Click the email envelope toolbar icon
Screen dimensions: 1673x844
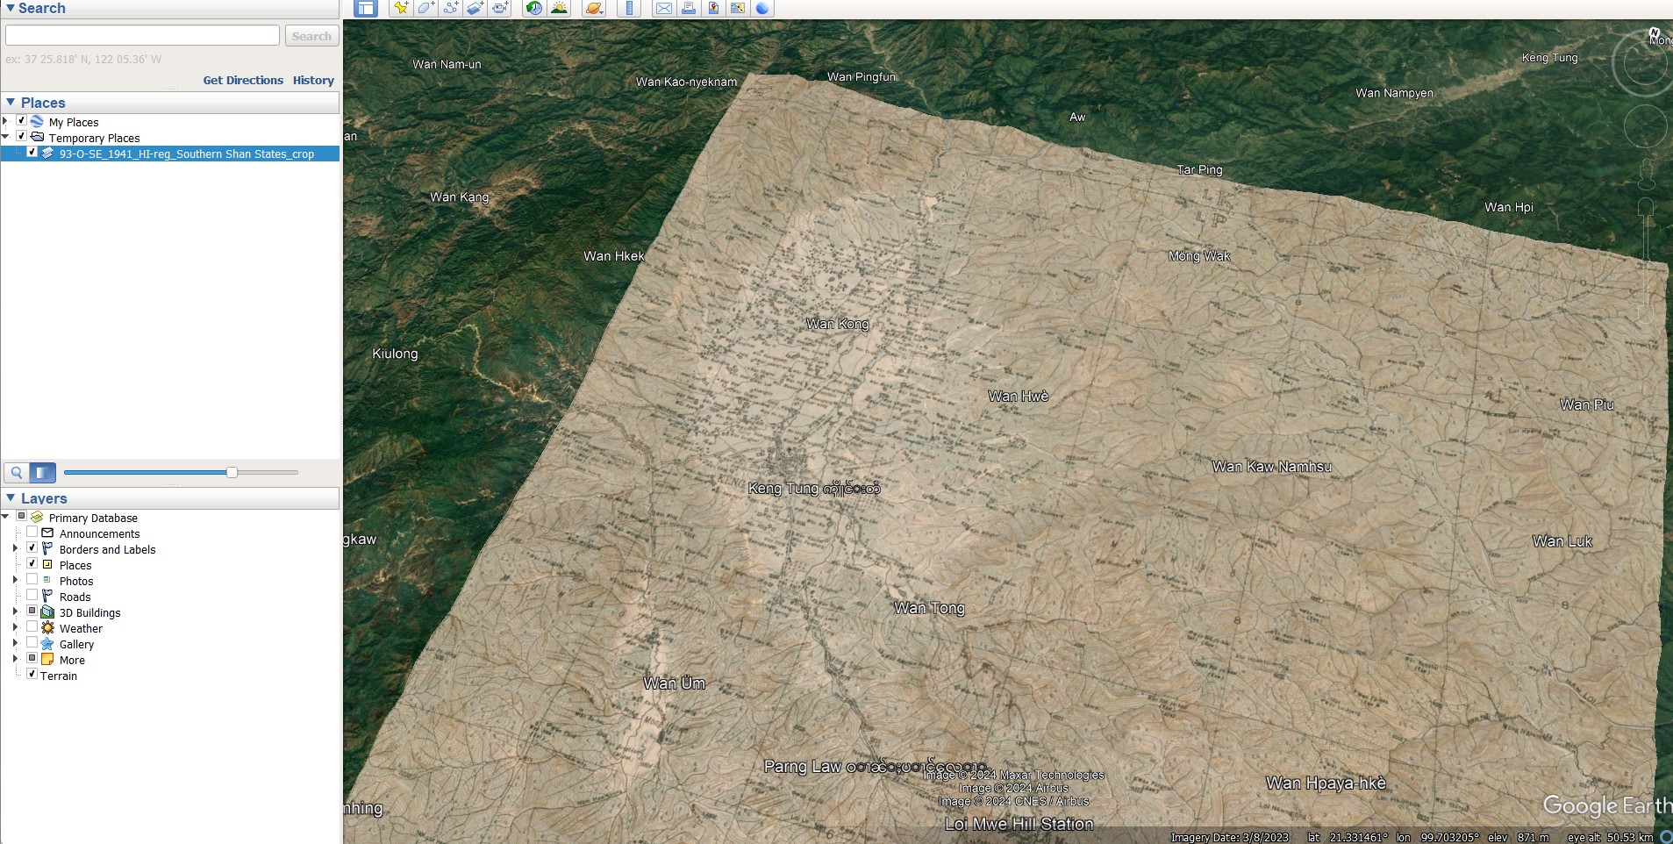pos(664,9)
